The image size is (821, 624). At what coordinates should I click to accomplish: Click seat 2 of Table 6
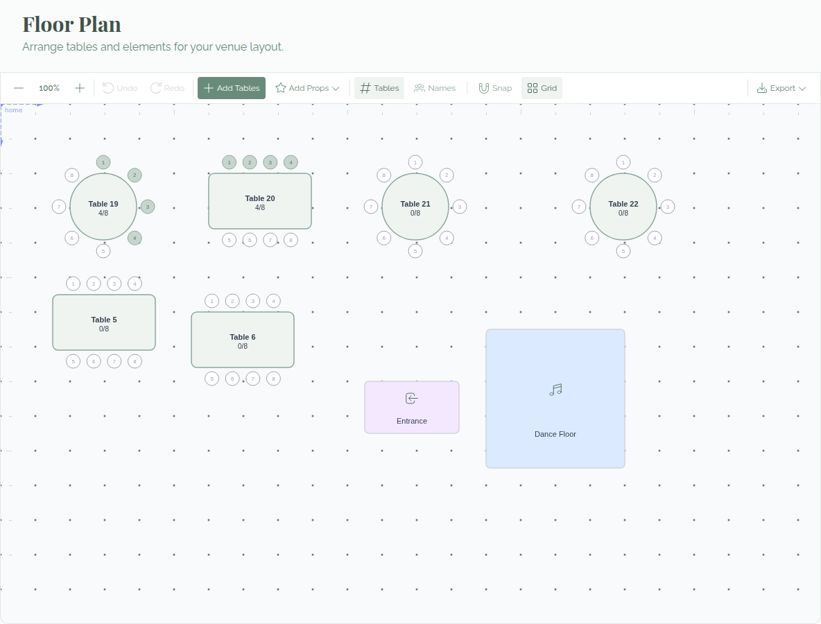coord(232,301)
